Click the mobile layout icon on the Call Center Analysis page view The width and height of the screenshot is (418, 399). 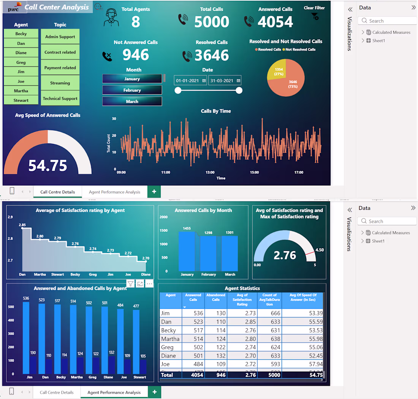[12, 191]
